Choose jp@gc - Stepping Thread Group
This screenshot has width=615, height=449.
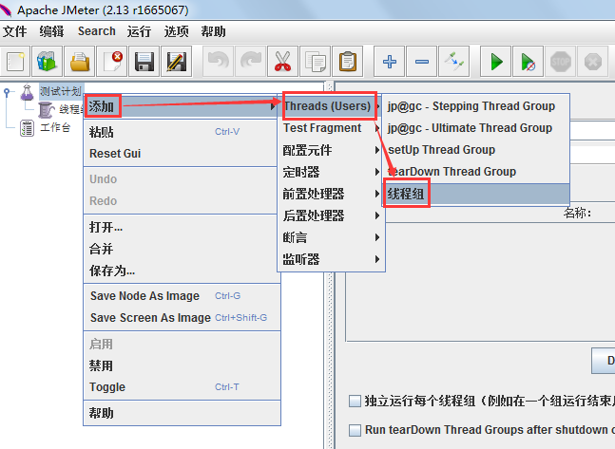(476, 106)
